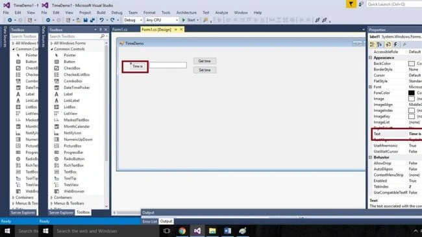The height and width of the screenshot is (237, 422).
Task: Open the Project menu
Action: [85, 12]
